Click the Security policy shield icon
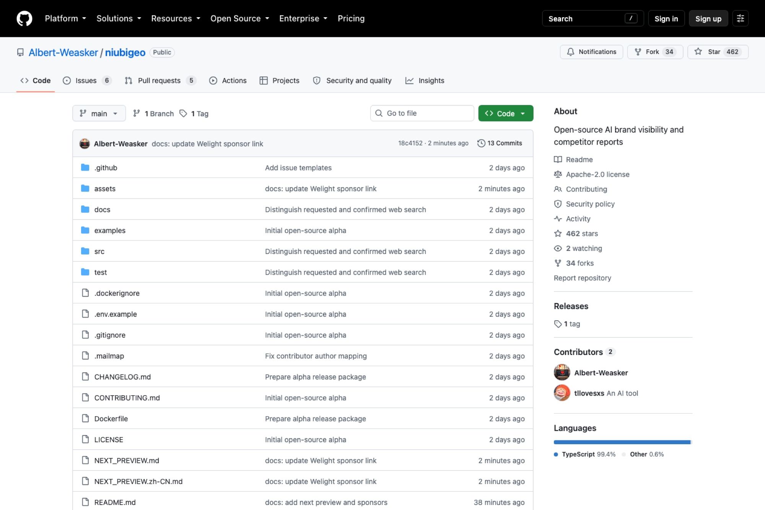 558,204
